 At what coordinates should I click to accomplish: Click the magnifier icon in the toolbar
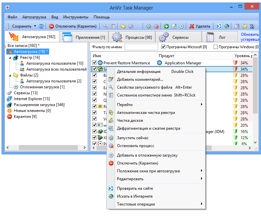(x=105, y=26)
